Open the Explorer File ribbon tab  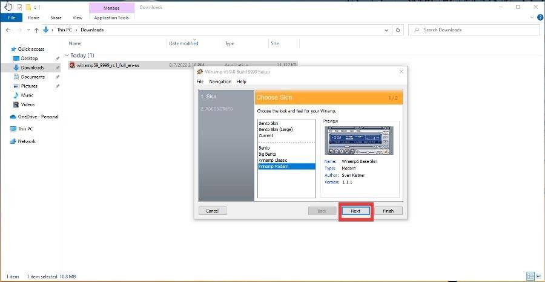[12, 18]
